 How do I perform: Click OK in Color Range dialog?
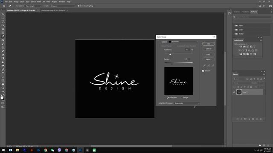[209, 44]
